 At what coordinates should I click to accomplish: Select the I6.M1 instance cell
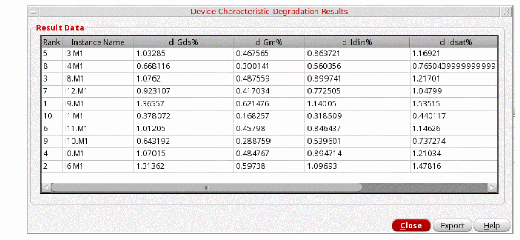pos(98,166)
